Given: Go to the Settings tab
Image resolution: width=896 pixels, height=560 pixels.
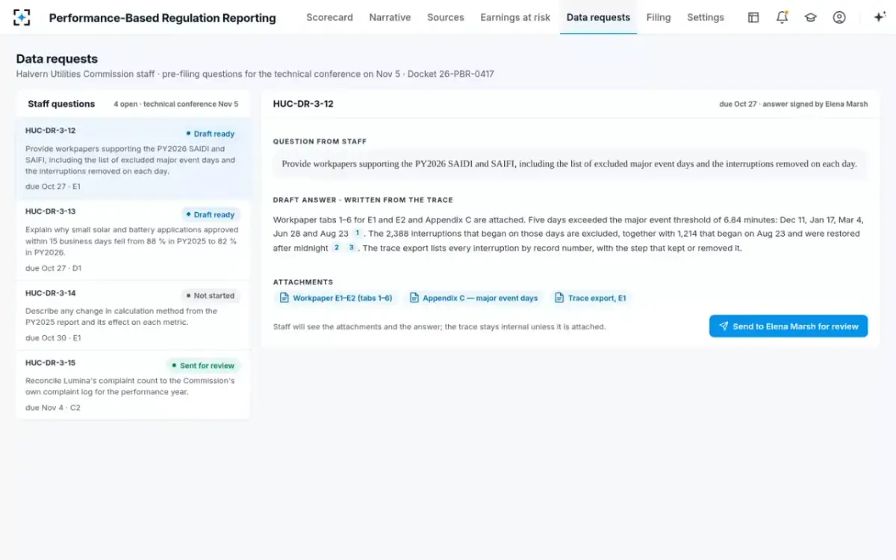Looking at the screenshot, I should [x=706, y=17].
